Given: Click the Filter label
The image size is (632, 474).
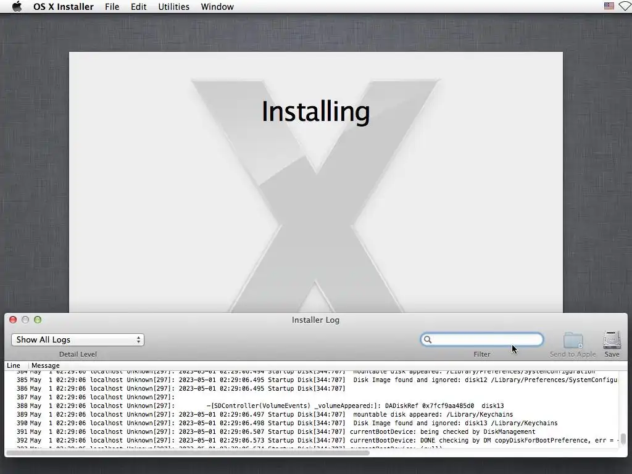Looking at the screenshot, I should click(482, 354).
